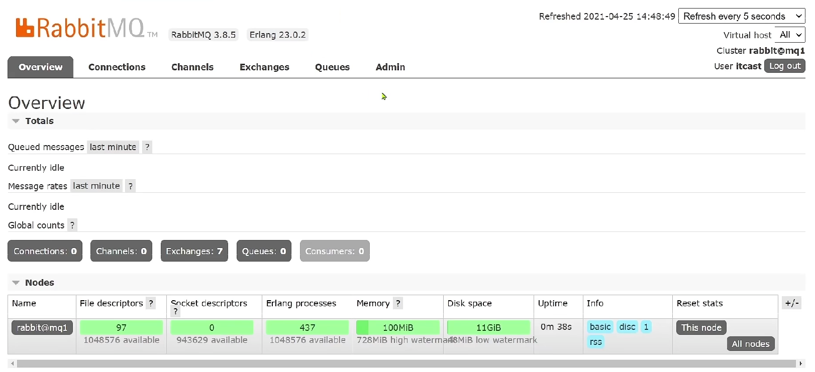Open Global counts help question mark

pyautogui.click(x=72, y=225)
